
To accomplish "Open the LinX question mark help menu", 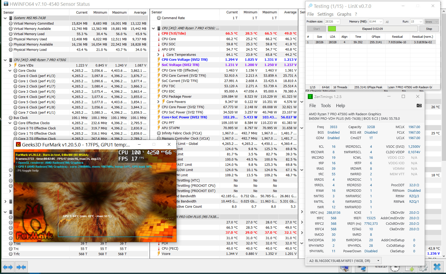I will pos(356,14).
